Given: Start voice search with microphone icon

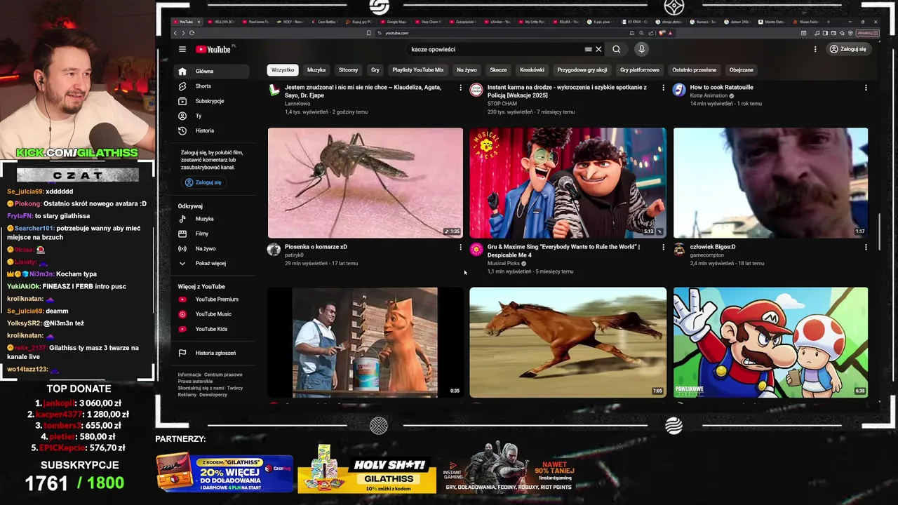Looking at the screenshot, I should (x=641, y=49).
